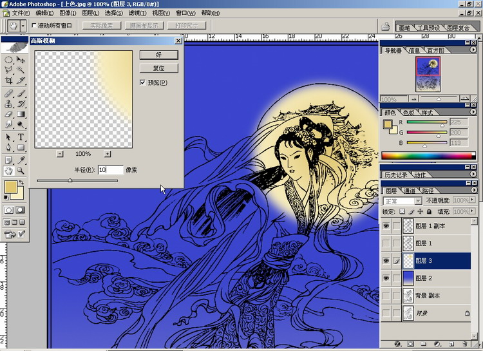Screen dimensions: 483x351
Task: Open the blend mode 正常 dropdown
Action: coord(418,201)
